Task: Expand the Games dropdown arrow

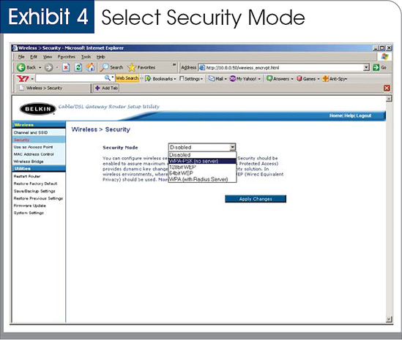Action: (319, 79)
